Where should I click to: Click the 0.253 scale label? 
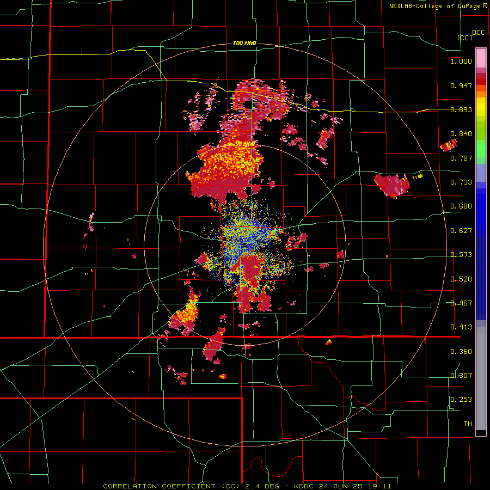click(x=461, y=400)
